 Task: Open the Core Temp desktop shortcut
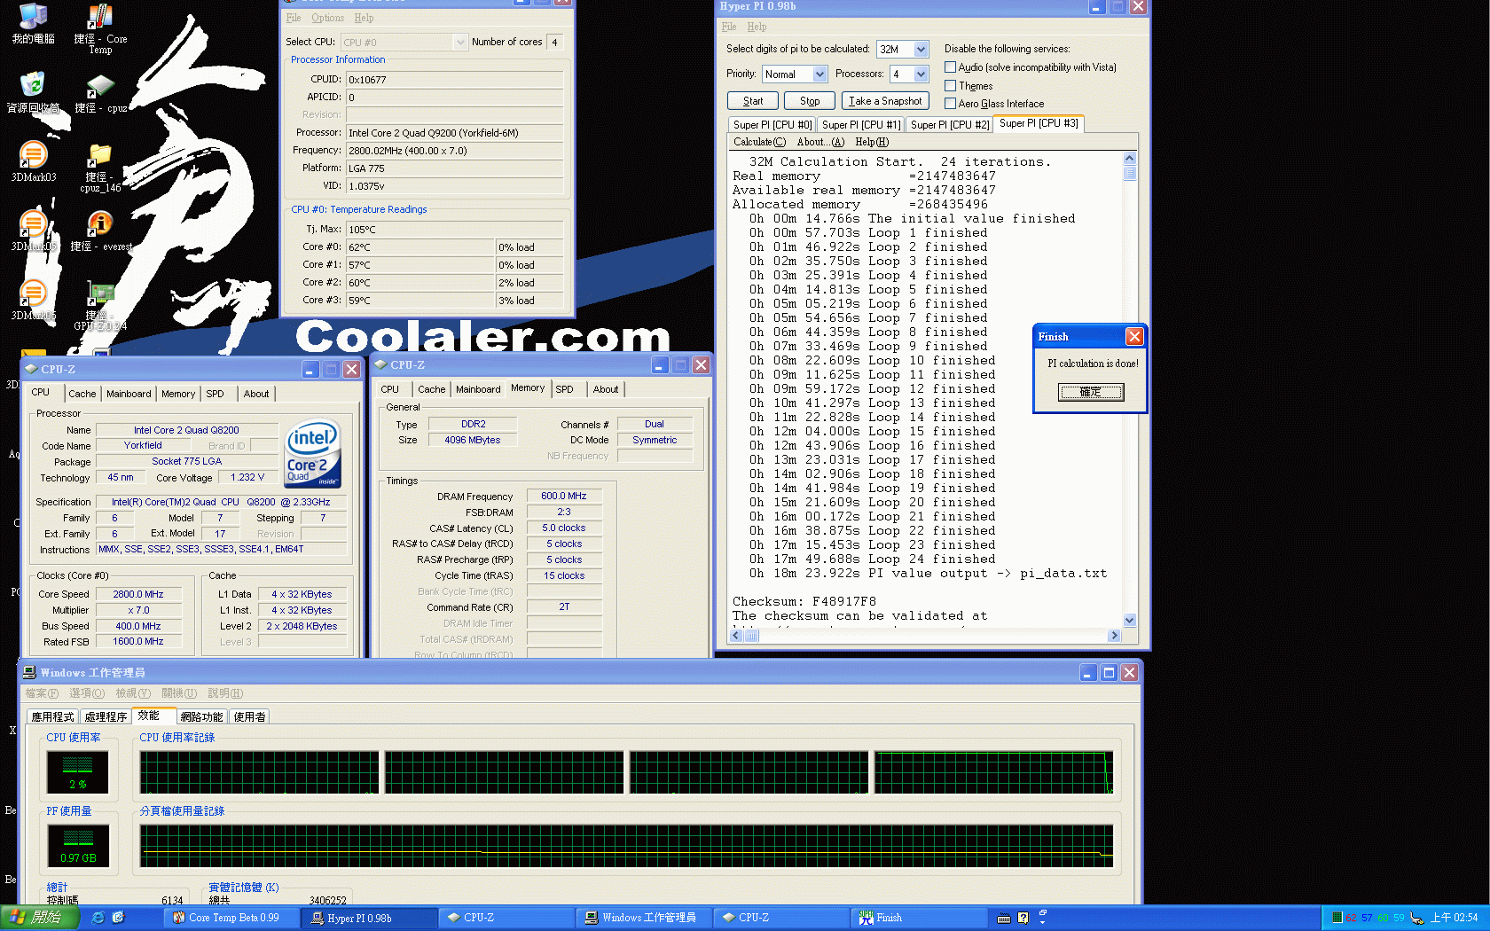[x=100, y=28]
